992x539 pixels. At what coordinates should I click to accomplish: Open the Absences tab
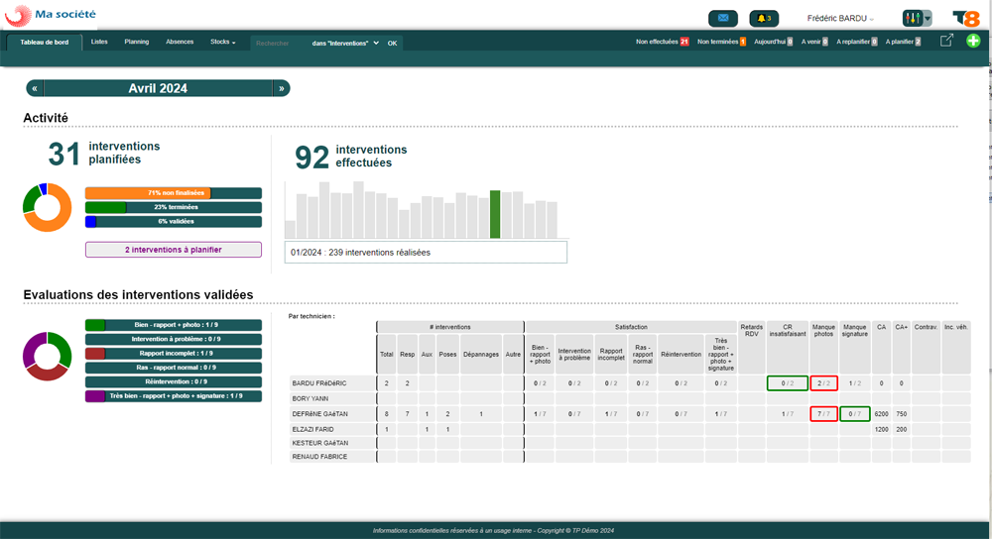tap(180, 42)
